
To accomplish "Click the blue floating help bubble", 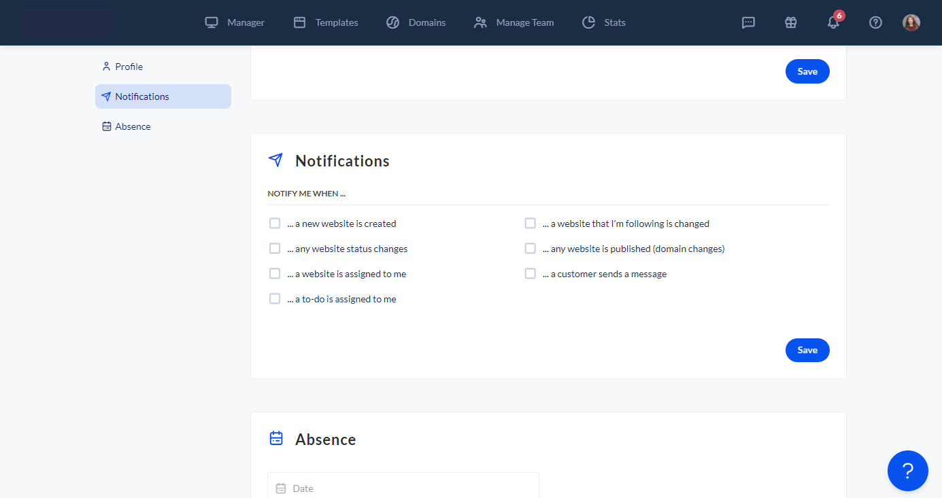I will tap(907, 470).
